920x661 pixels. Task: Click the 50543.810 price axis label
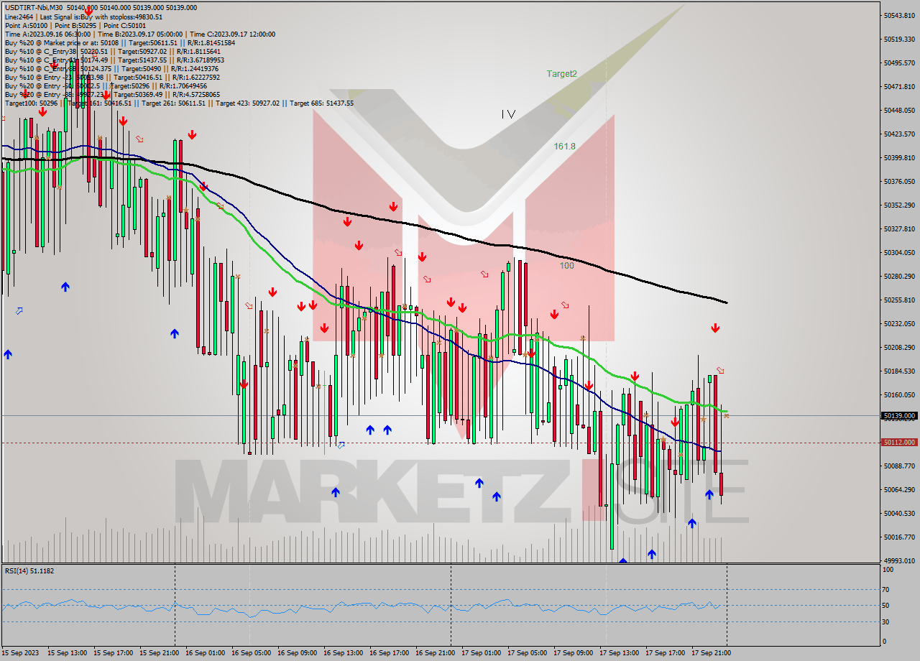899,15
